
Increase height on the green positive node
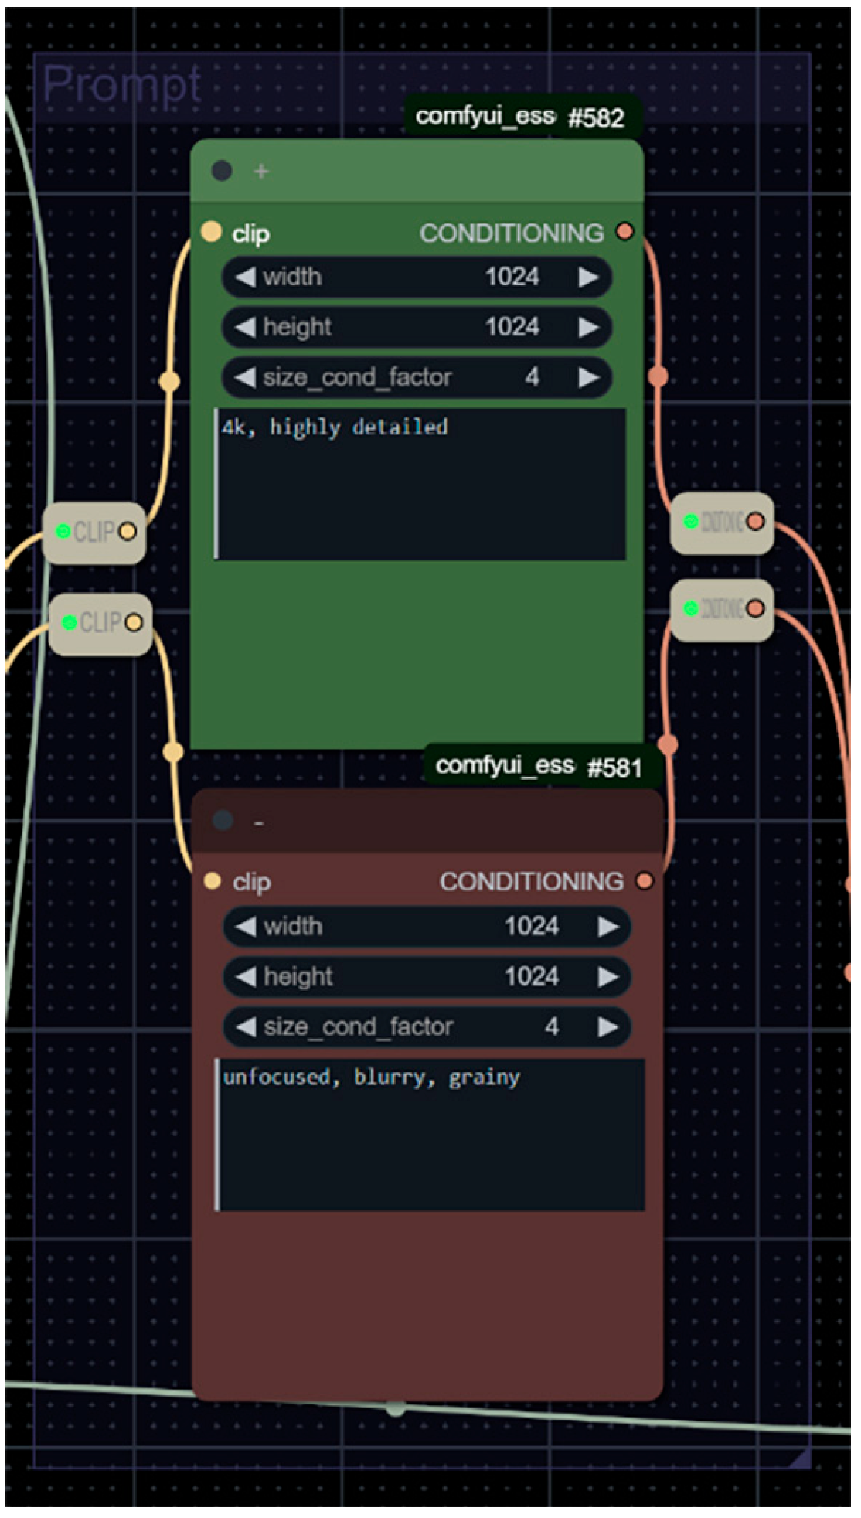tap(589, 328)
